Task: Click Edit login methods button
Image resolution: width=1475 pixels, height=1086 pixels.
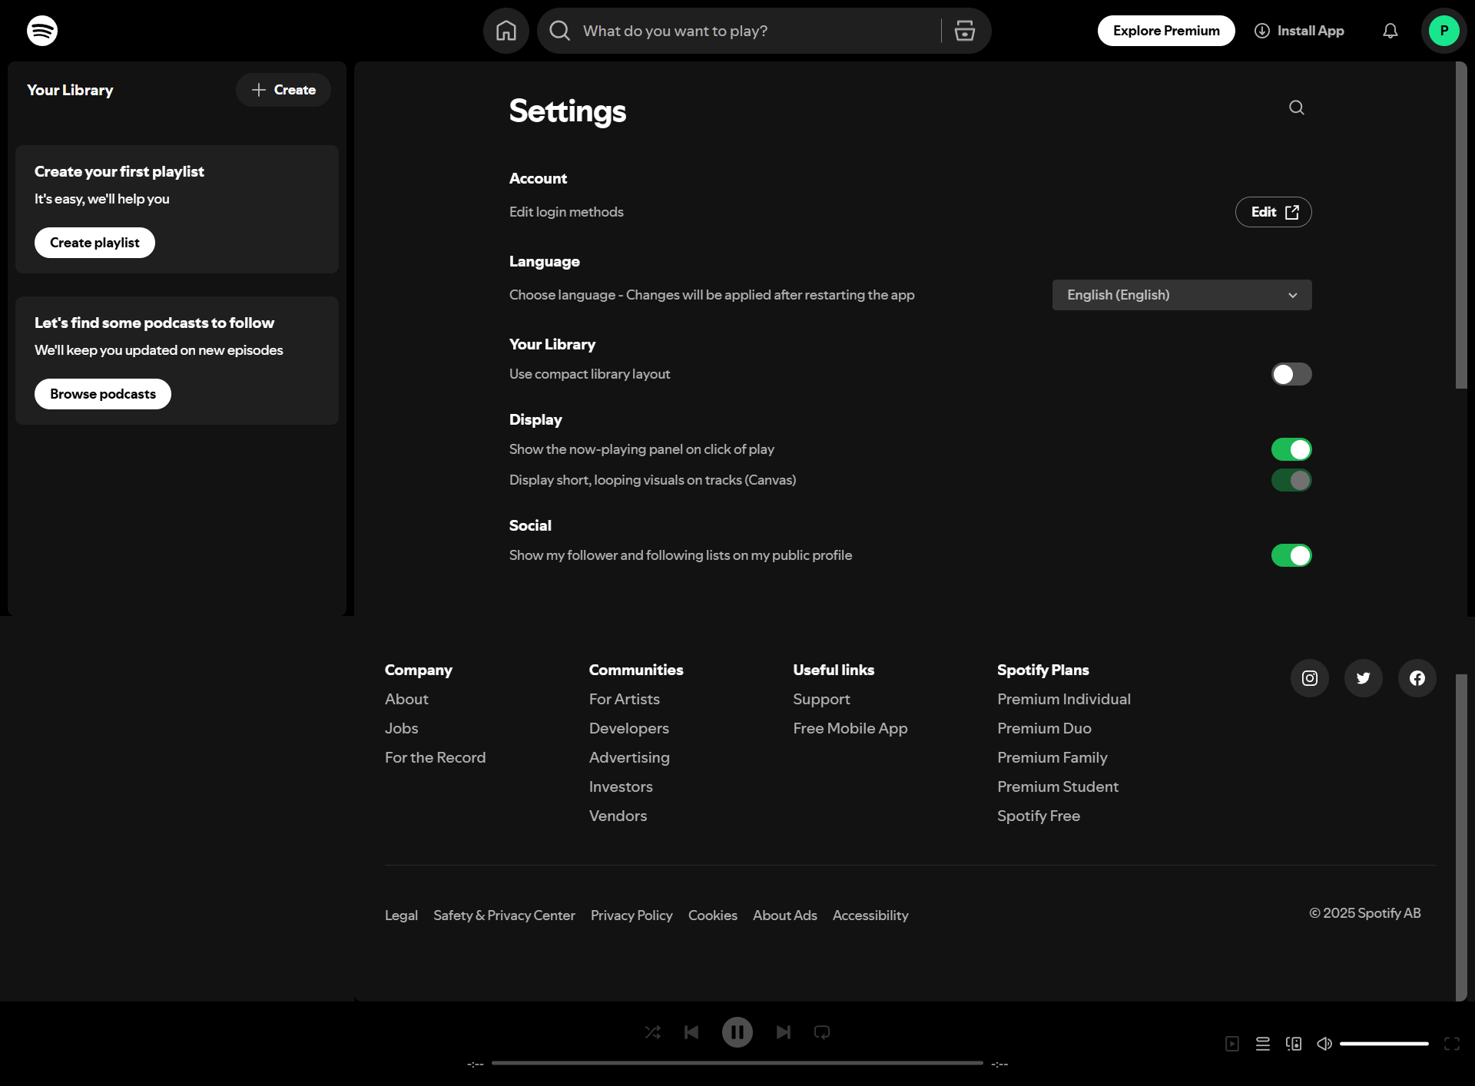Action: tap(1273, 212)
